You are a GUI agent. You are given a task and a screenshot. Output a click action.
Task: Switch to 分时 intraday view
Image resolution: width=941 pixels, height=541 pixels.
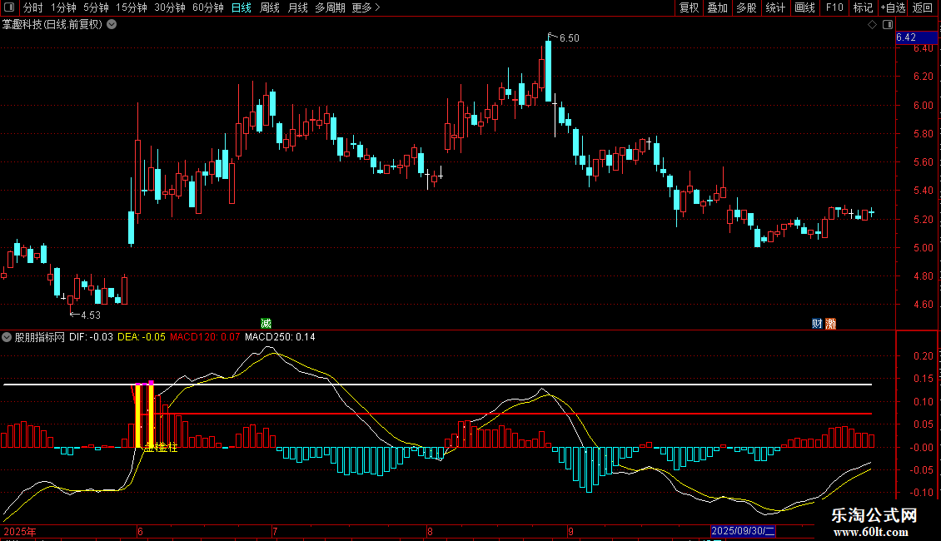point(33,7)
